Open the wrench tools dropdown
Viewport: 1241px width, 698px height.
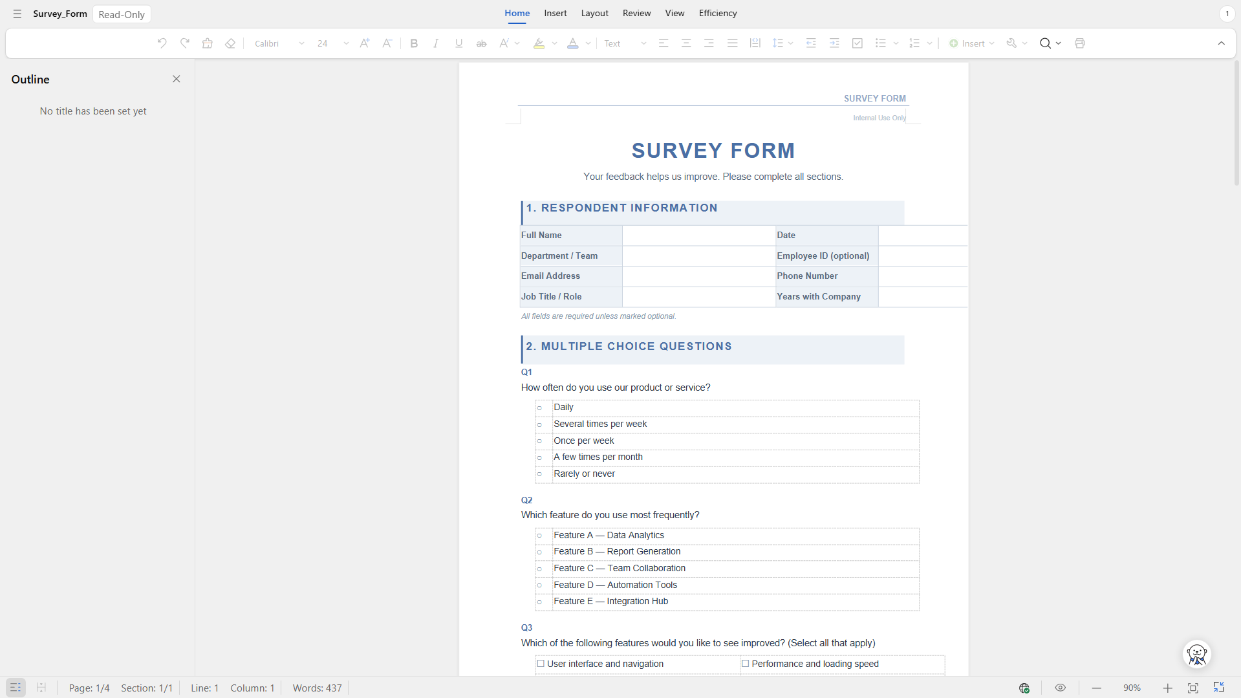[x=1017, y=43]
